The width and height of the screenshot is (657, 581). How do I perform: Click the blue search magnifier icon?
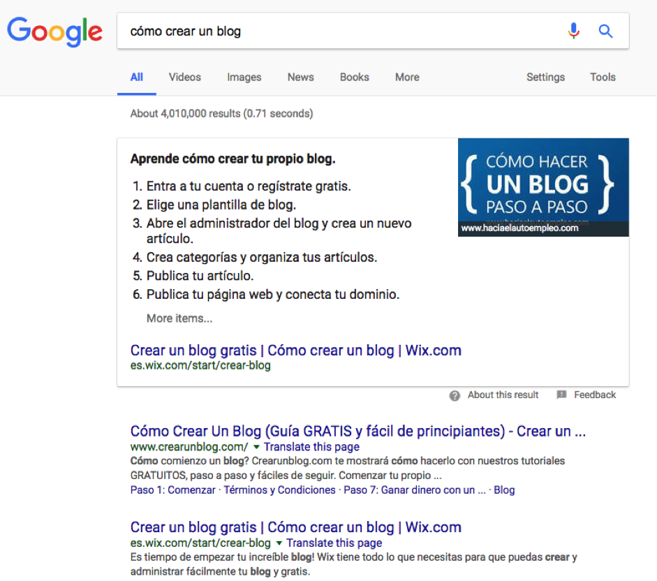(x=605, y=31)
